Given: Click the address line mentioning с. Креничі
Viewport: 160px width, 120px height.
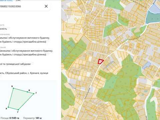Looking at the screenshot, I should [24, 73].
